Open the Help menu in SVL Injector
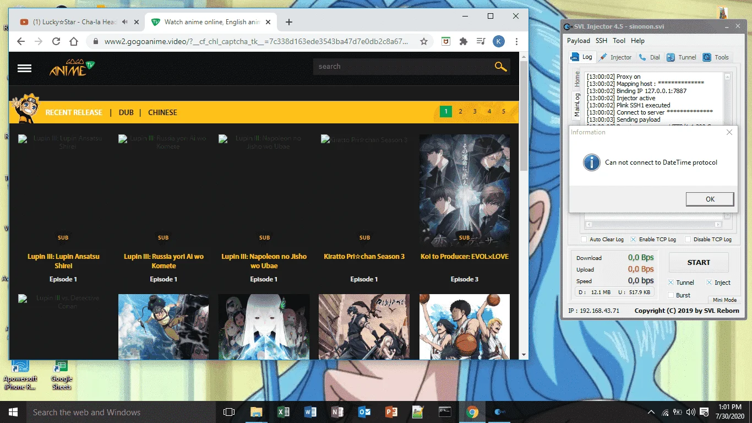This screenshot has height=423, width=752. pyautogui.click(x=637, y=41)
